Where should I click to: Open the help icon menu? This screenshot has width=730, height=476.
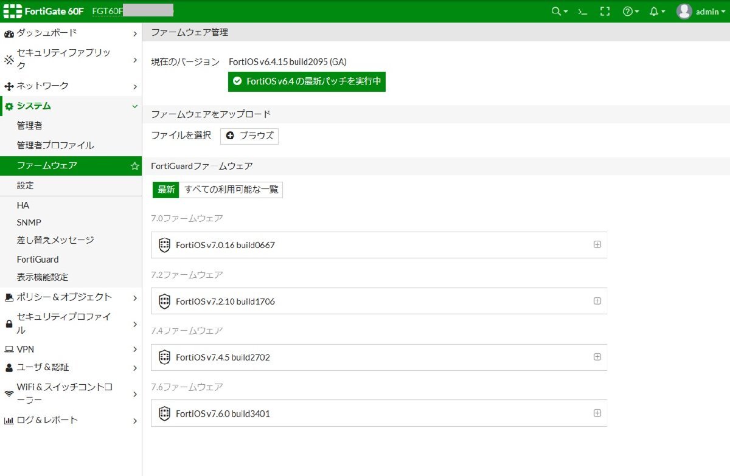pyautogui.click(x=627, y=11)
